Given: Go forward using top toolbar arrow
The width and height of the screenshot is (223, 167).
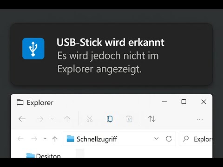Looking at the screenshot, I should point(40,119).
